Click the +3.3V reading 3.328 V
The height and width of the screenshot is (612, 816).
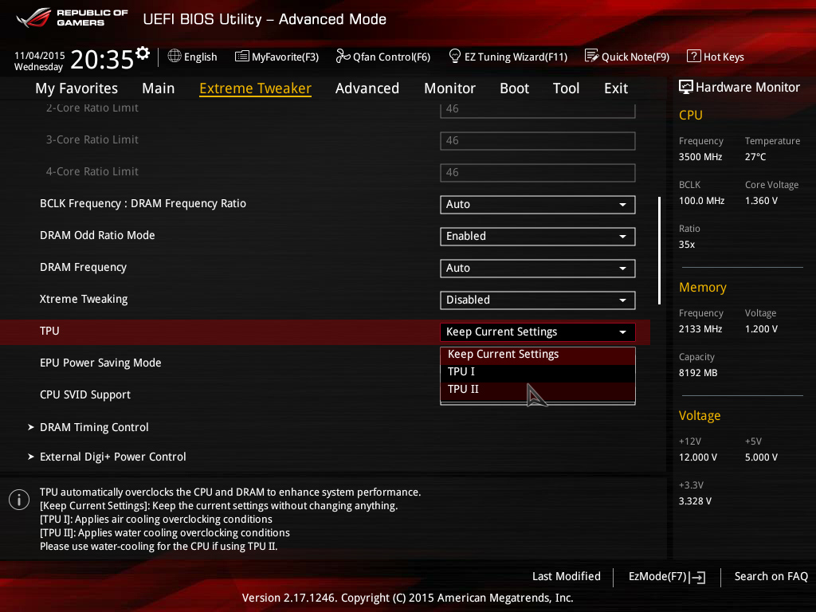tap(695, 501)
